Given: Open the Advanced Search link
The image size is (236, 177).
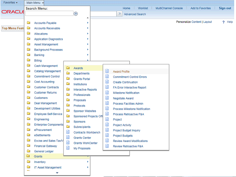Looking at the screenshot, I should click(x=135, y=14).
